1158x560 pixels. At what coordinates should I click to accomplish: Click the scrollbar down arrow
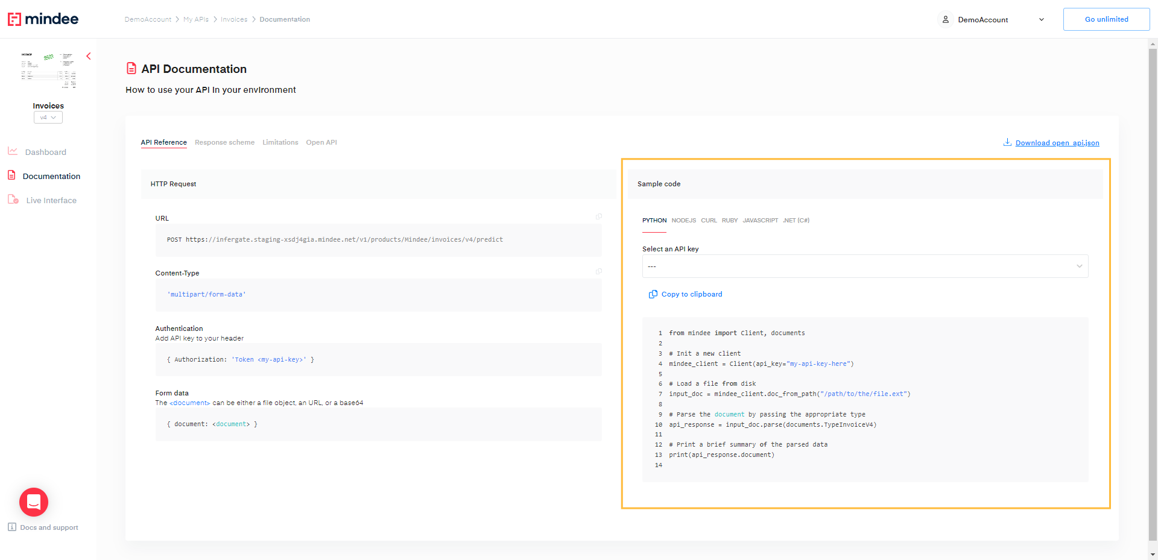point(1153,555)
